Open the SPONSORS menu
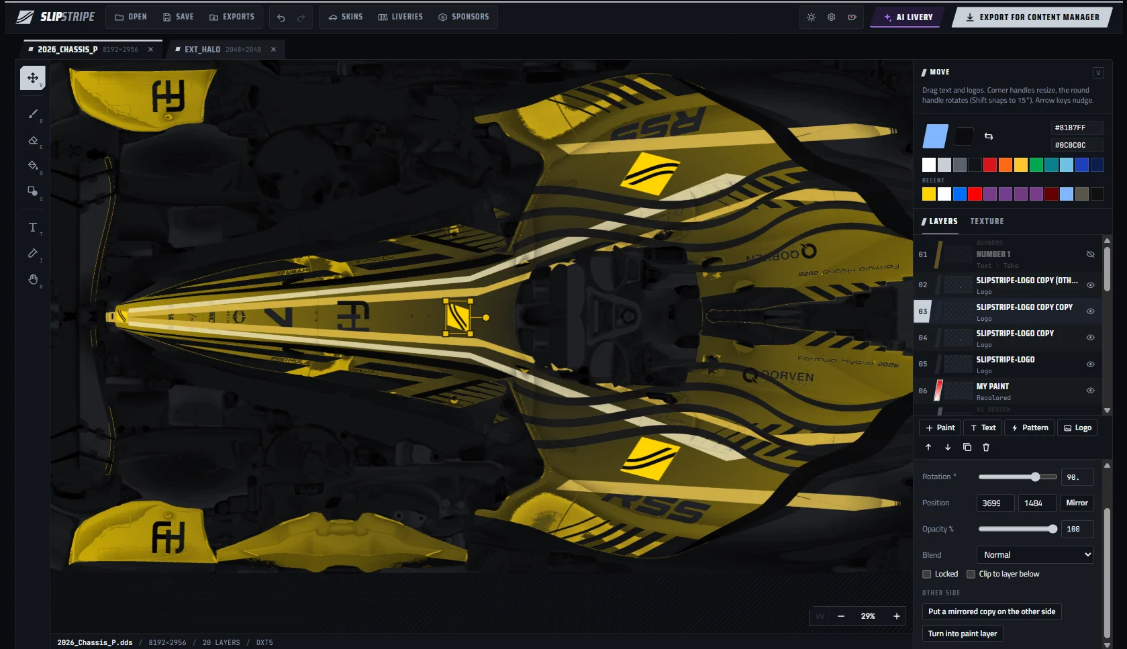 click(x=464, y=17)
